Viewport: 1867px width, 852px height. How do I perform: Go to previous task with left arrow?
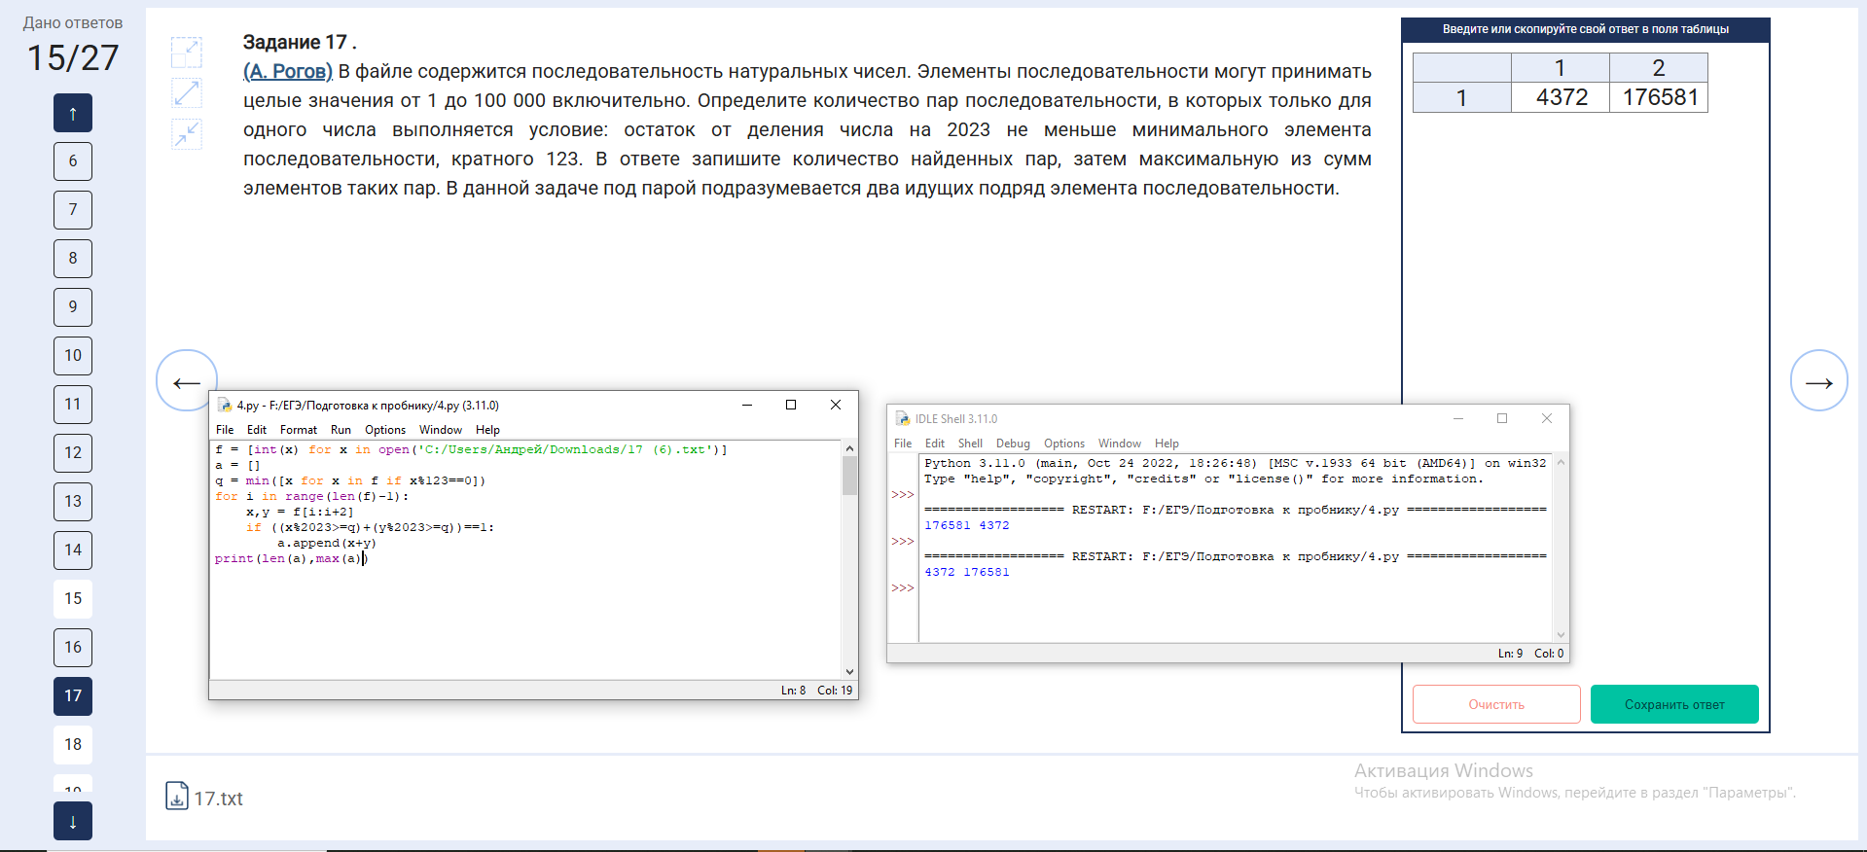pos(186,381)
